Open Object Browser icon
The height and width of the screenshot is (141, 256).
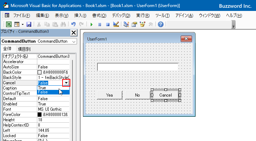coord(142,24)
